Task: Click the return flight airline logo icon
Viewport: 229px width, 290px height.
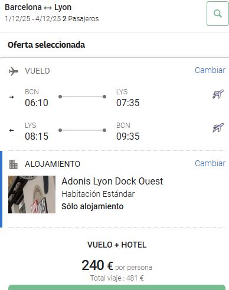Action: click(218, 128)
